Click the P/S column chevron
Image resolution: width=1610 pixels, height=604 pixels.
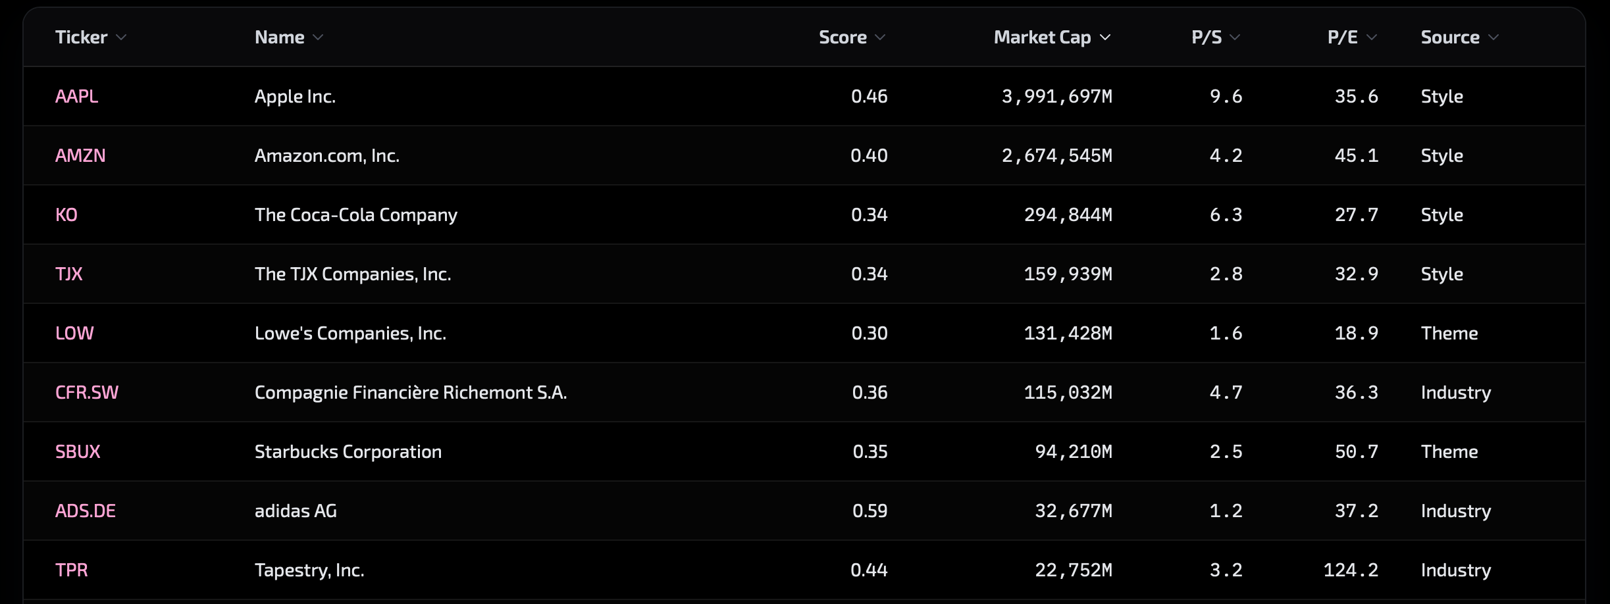pos(1235,38)
